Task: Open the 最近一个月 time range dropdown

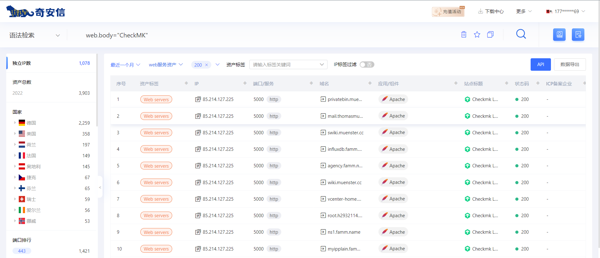Action: click(125, 65)
